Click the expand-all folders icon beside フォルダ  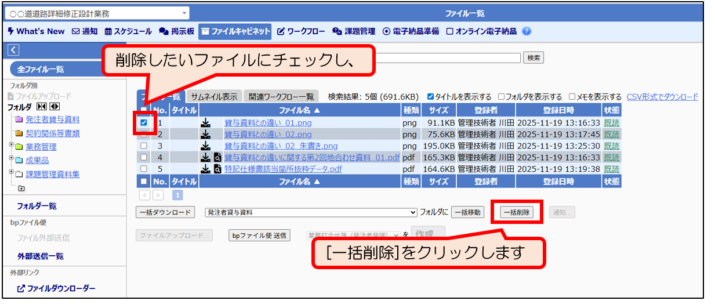[55, 107]
